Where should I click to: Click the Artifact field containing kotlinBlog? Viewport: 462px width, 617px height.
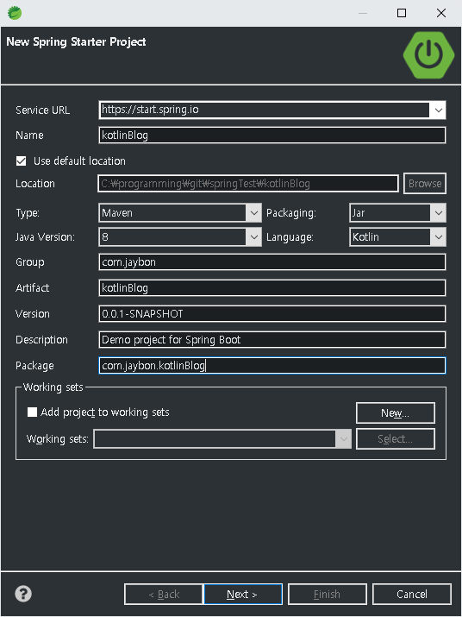click(x=272, y=288)
